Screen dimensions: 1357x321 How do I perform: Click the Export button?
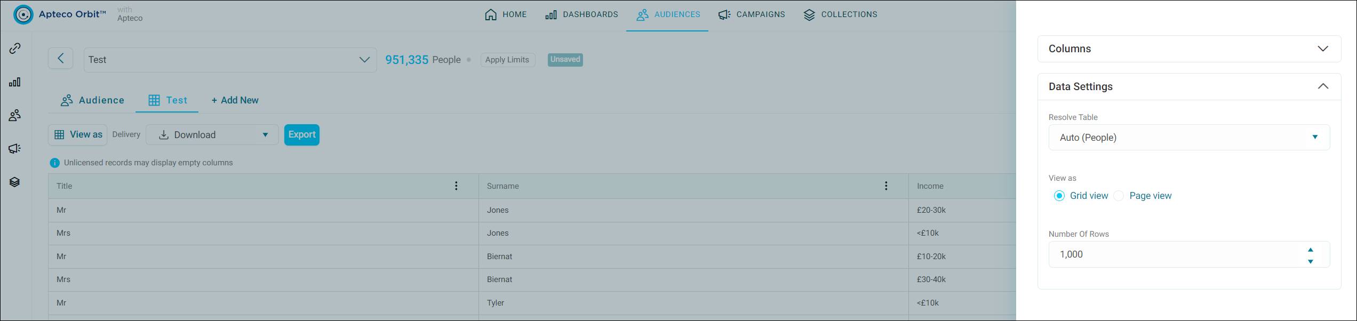point(302,135)
